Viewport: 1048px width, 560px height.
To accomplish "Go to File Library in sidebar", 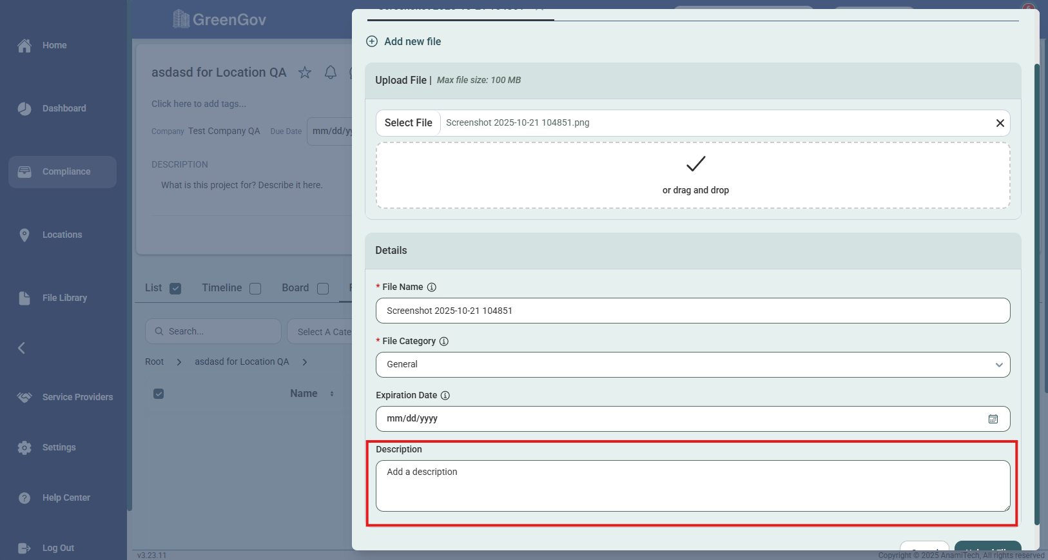I will click(x=64, y=298).
